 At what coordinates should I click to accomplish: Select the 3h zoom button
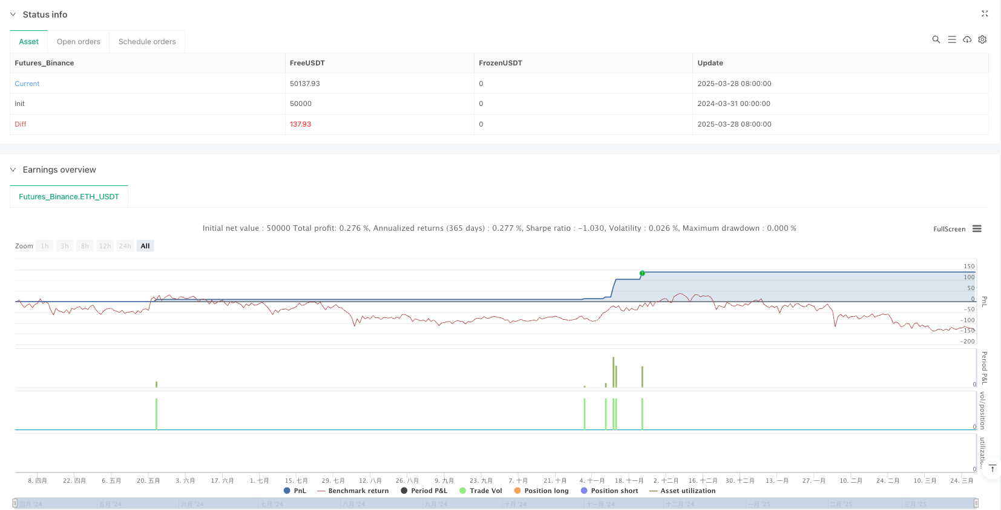65,246
